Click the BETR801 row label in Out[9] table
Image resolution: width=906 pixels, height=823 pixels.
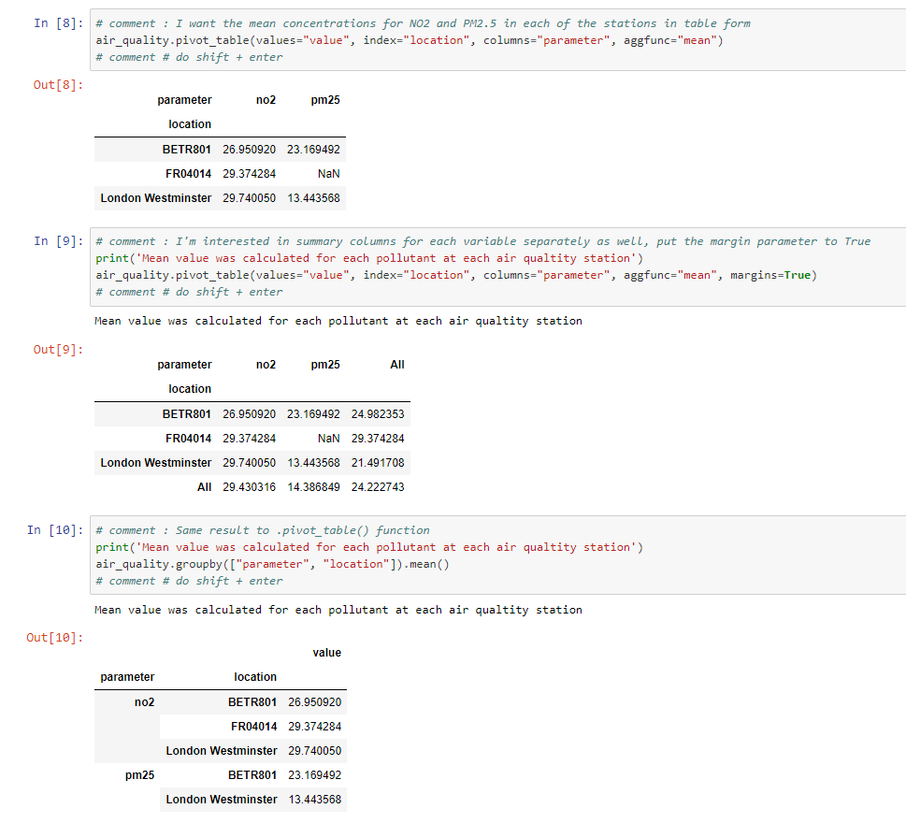(x=187, y=414)
